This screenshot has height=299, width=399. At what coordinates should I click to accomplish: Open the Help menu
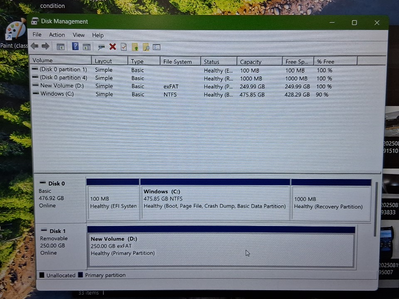click(x=98, y=35)
